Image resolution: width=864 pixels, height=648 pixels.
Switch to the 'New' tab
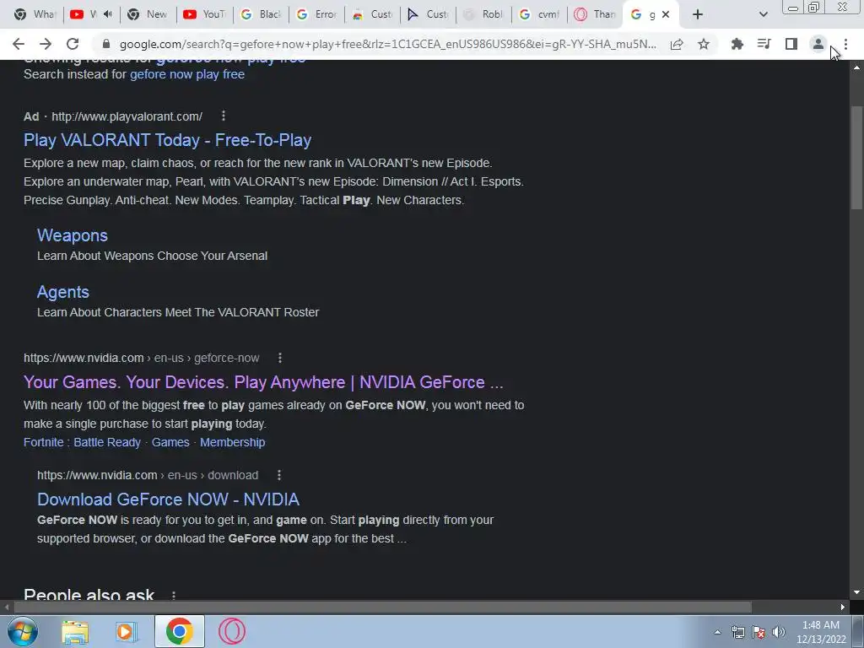pos(147,14)
